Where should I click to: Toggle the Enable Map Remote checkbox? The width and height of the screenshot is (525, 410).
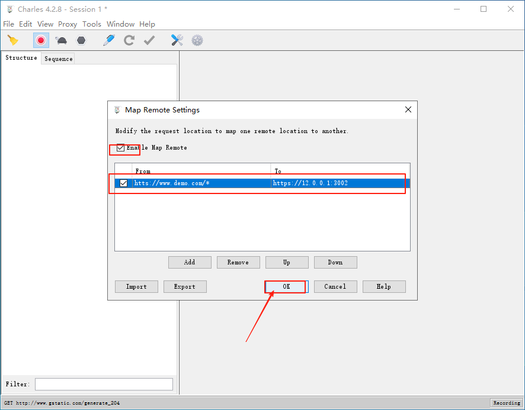point(120,147)
